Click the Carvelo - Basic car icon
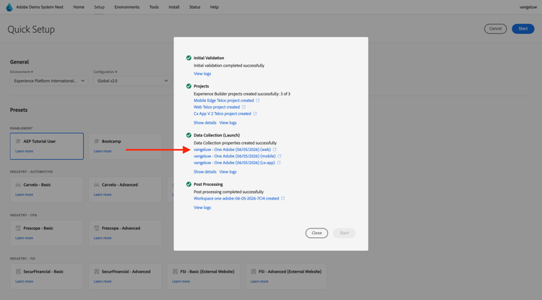The image size is (542, 300). [x=18, y=185]
